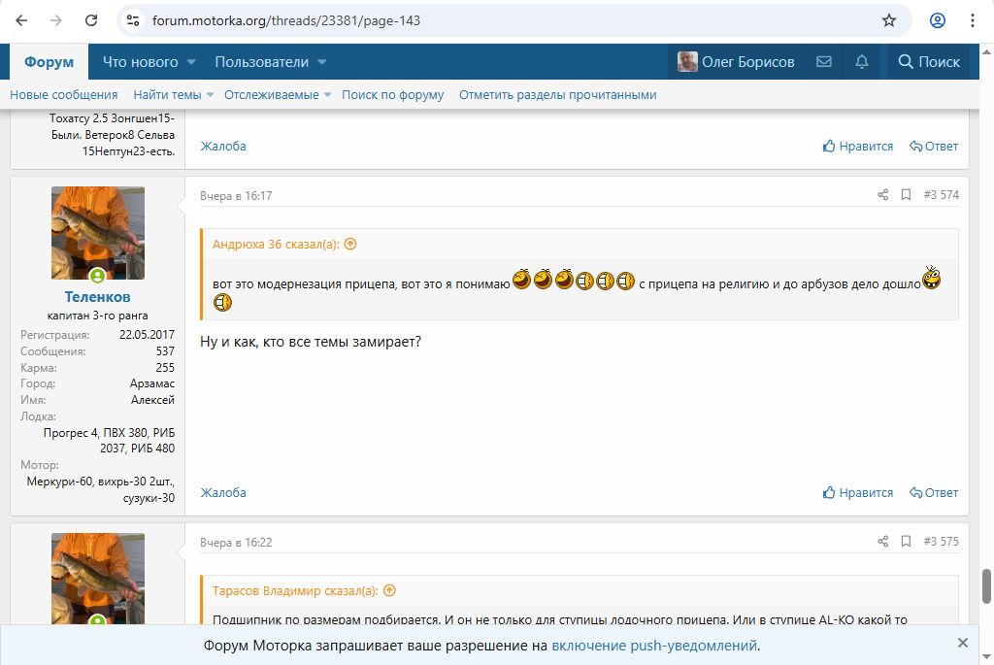Jump to quoted Тарасов Владимир post arrow
Screen dimensions: 994x665
click(x=389, y=590)
